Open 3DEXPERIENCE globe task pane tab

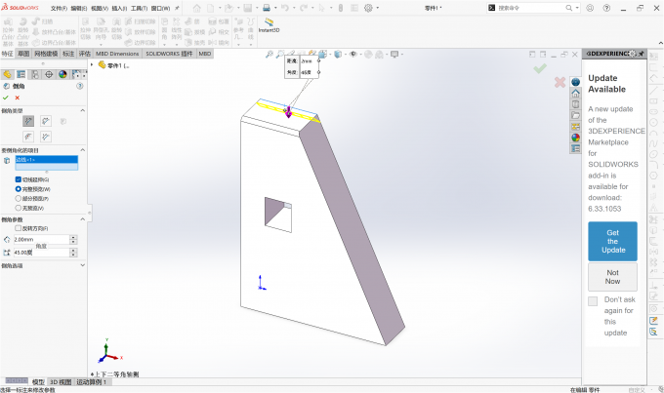pos(575,82)
